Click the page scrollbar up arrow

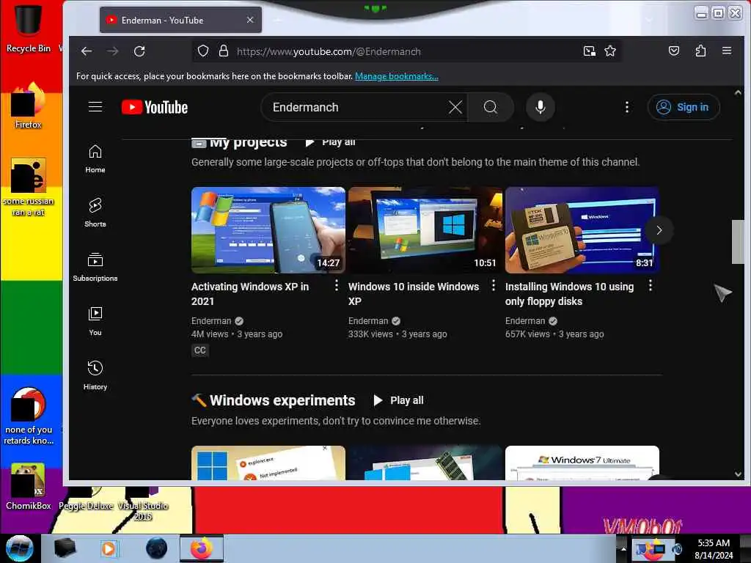[x=738, y=92]
